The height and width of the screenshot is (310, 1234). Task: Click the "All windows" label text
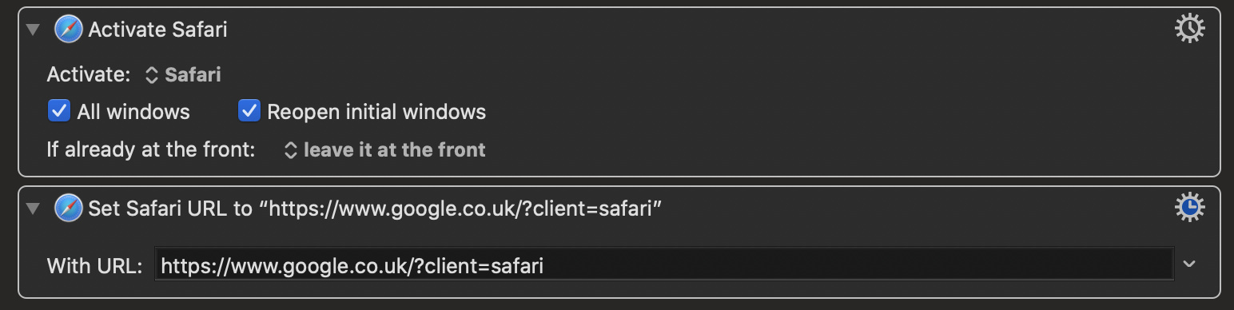(133, 112)
